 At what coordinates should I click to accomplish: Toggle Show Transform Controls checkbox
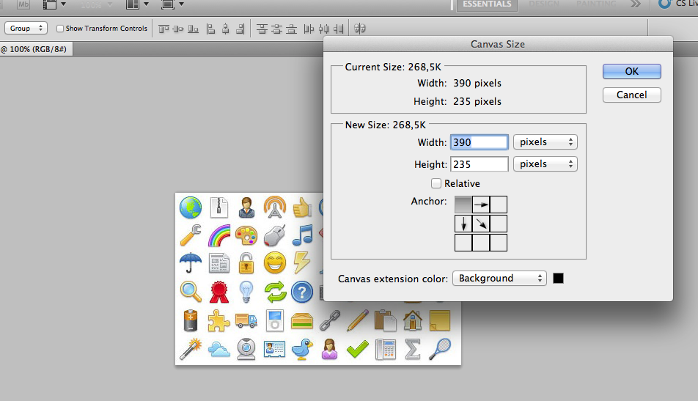click(x=60, y=29)
